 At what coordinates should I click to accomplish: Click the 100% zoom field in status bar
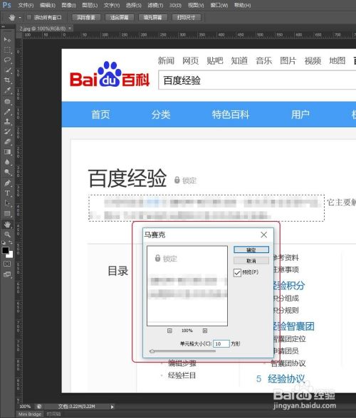point(25,407)
